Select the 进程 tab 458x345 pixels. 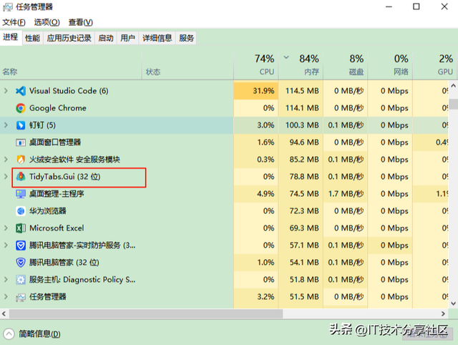[x=11, y=37]
